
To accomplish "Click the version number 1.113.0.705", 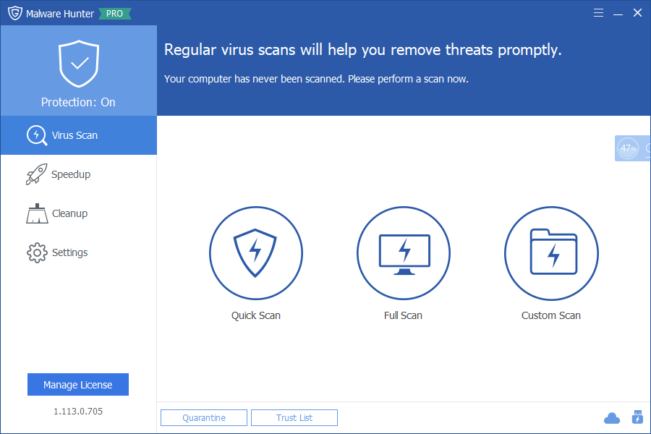I will click(x=78, y=411).
